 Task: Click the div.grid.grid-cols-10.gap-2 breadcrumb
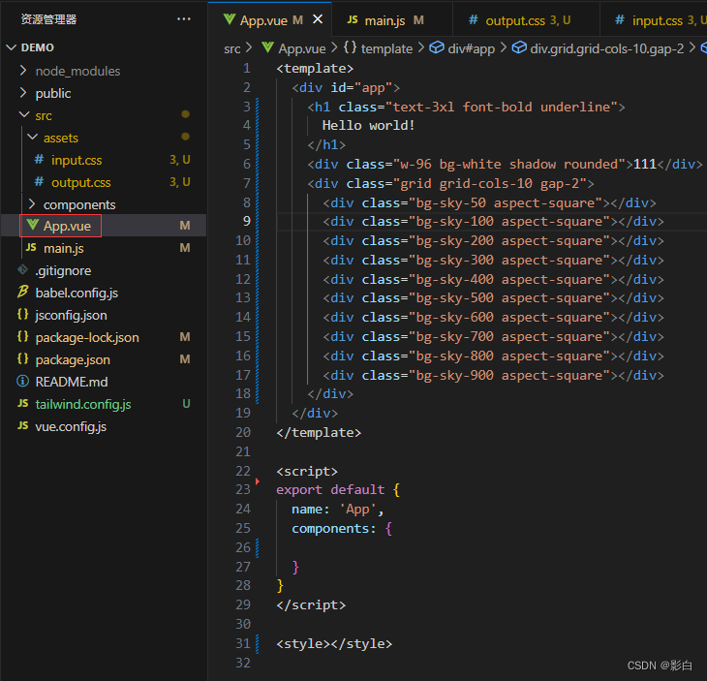pyautogui.click(x=607, y=48)
